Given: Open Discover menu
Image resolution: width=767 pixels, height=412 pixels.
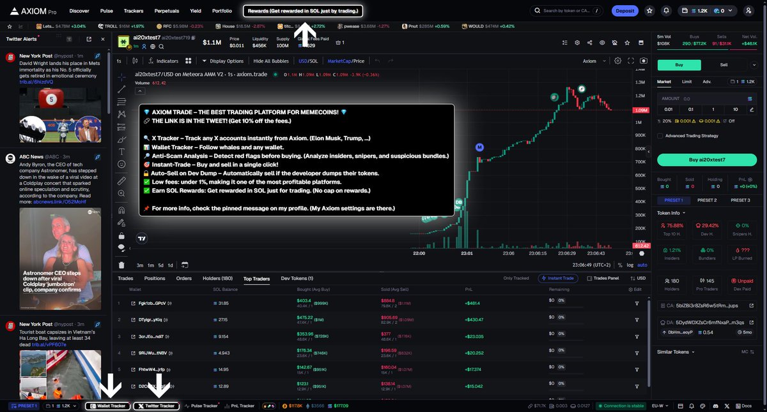Looking at the screenshot, I should [79, 11].
